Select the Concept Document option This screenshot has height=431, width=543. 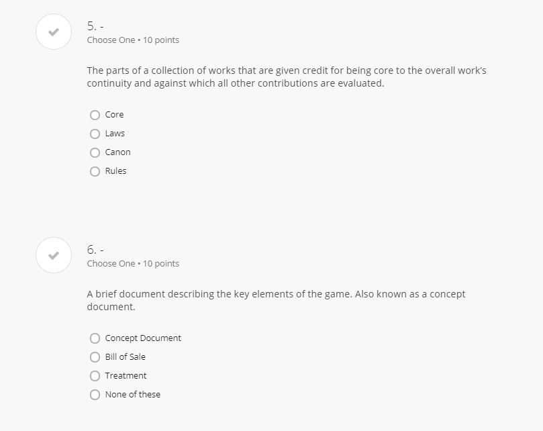pos(95,338)
